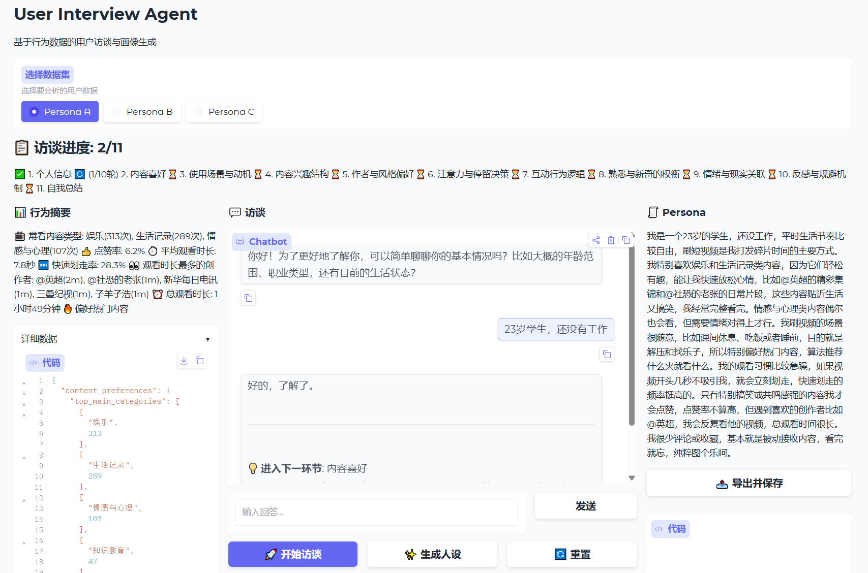Copy the first chatbot greeting message
The height and width of the screenshot is (573, 868).
(248, 298)
